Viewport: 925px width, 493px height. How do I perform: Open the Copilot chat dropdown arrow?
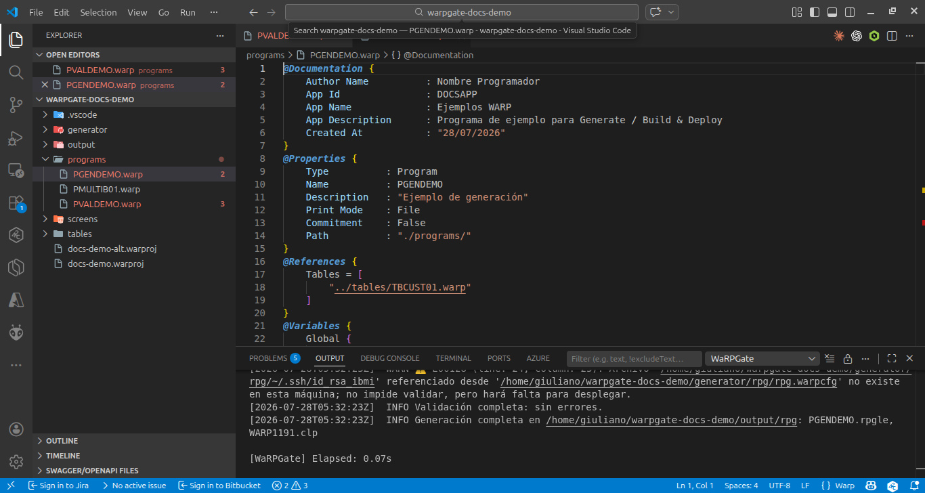(672, 12)
